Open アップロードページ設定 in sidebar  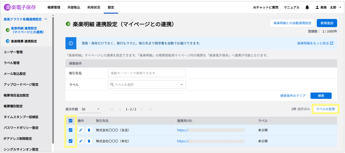[21, 84]
